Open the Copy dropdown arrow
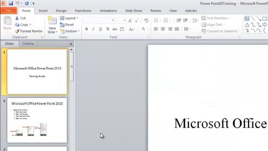This screenshot has width=268, height=151. 30,25
